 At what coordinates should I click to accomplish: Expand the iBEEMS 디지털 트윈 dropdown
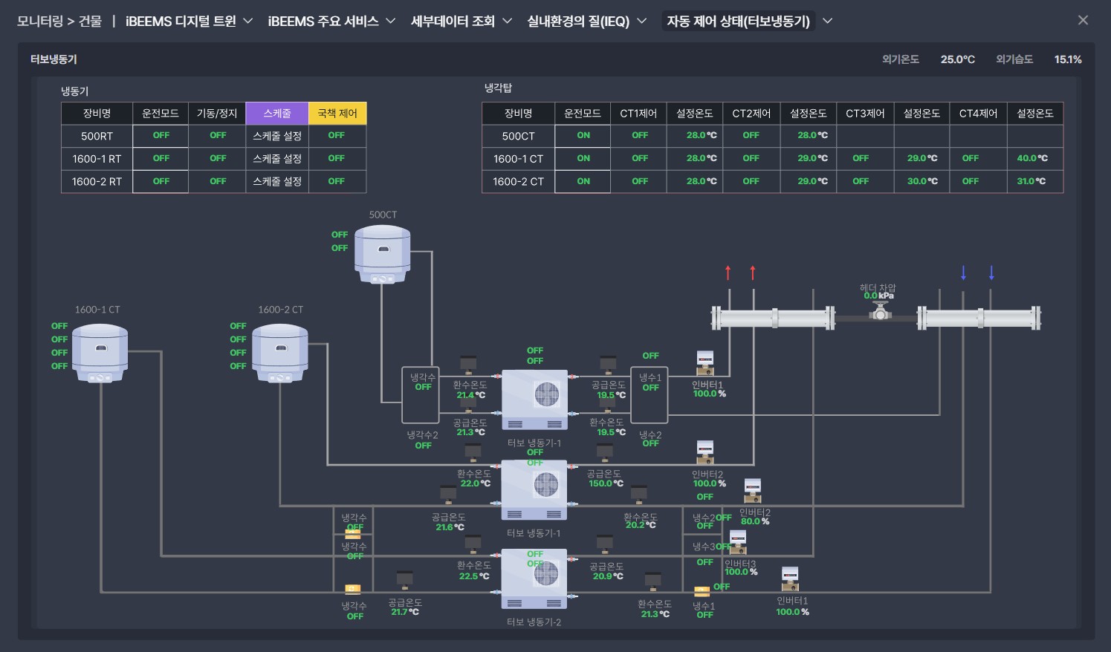189,22
